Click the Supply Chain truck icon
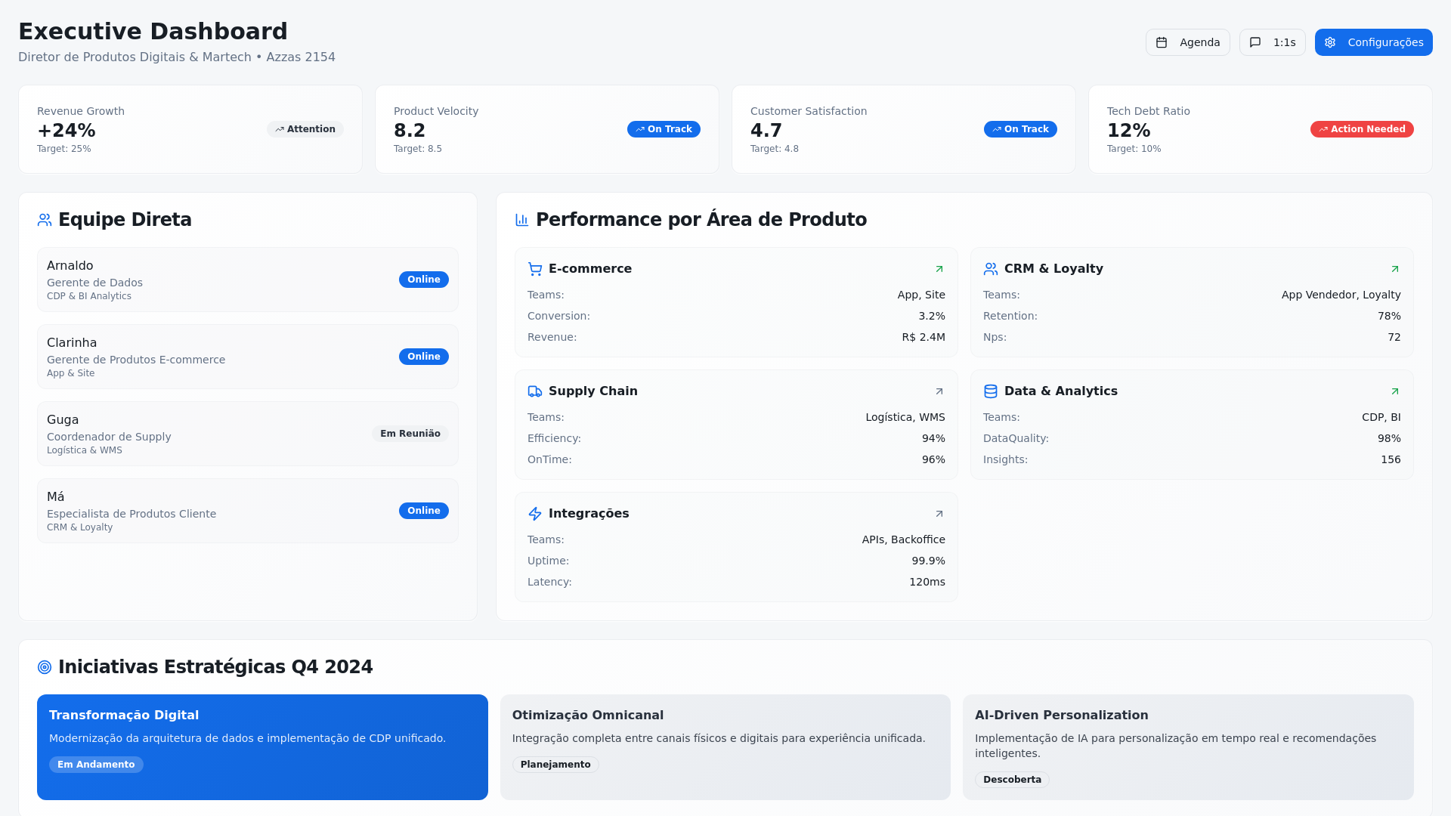 (535, 391)
